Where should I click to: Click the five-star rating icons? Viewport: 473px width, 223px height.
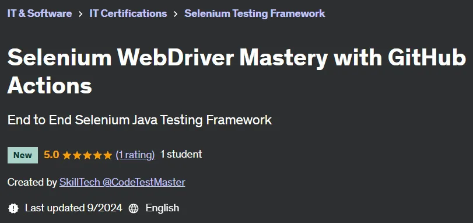87,155
